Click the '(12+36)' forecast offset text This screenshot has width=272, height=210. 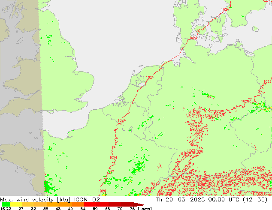point(255,200)
